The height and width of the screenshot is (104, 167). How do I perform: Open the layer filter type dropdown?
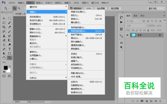pos(133,21)
